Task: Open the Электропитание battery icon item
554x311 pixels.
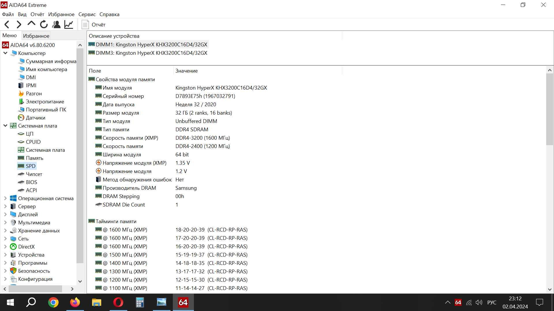Action: click(41, 102)
